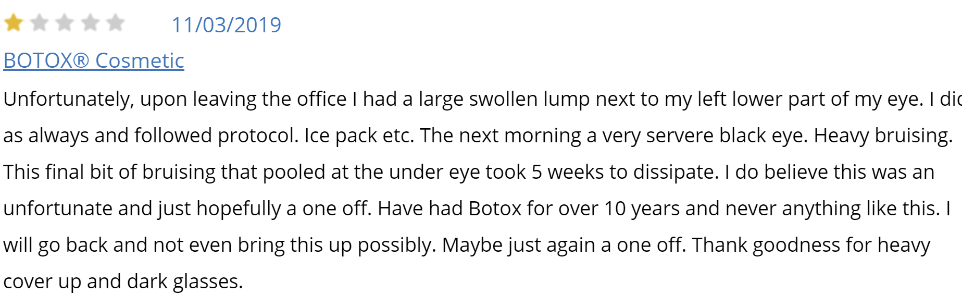Screen dimensions: 962x294
Task: Click the review date 11/03/2019
Action: tap(227, 25)
